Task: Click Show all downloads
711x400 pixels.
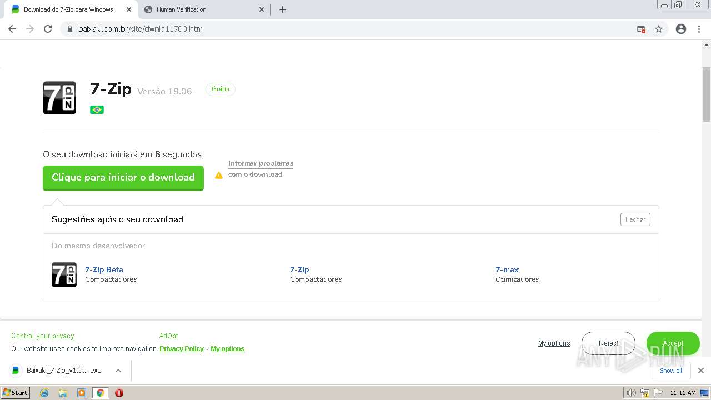Action: click(670, 371)
